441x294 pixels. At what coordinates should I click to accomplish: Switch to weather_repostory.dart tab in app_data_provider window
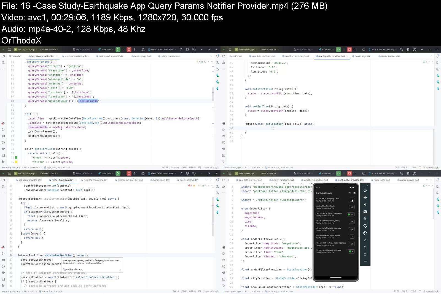75,56
